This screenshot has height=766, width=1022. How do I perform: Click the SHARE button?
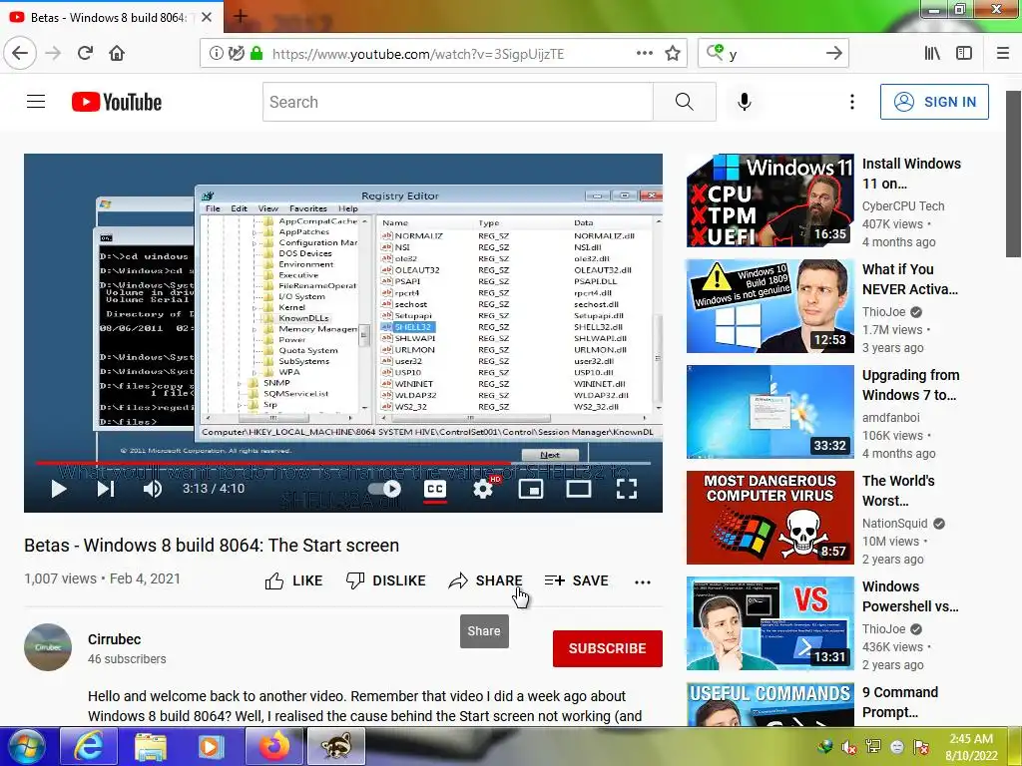pos(486,580)
